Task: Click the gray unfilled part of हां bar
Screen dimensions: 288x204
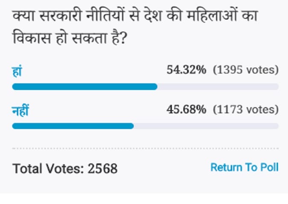Action: 218,86
